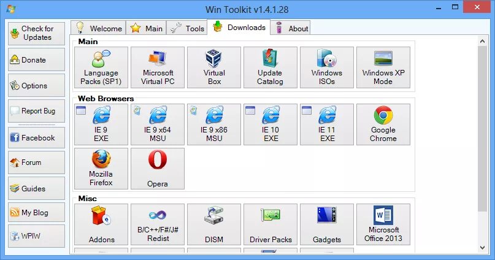Open Google Chrome download tile
This screenshot has width=495, height=260.
pyautogui.click(x=383, y=124)
